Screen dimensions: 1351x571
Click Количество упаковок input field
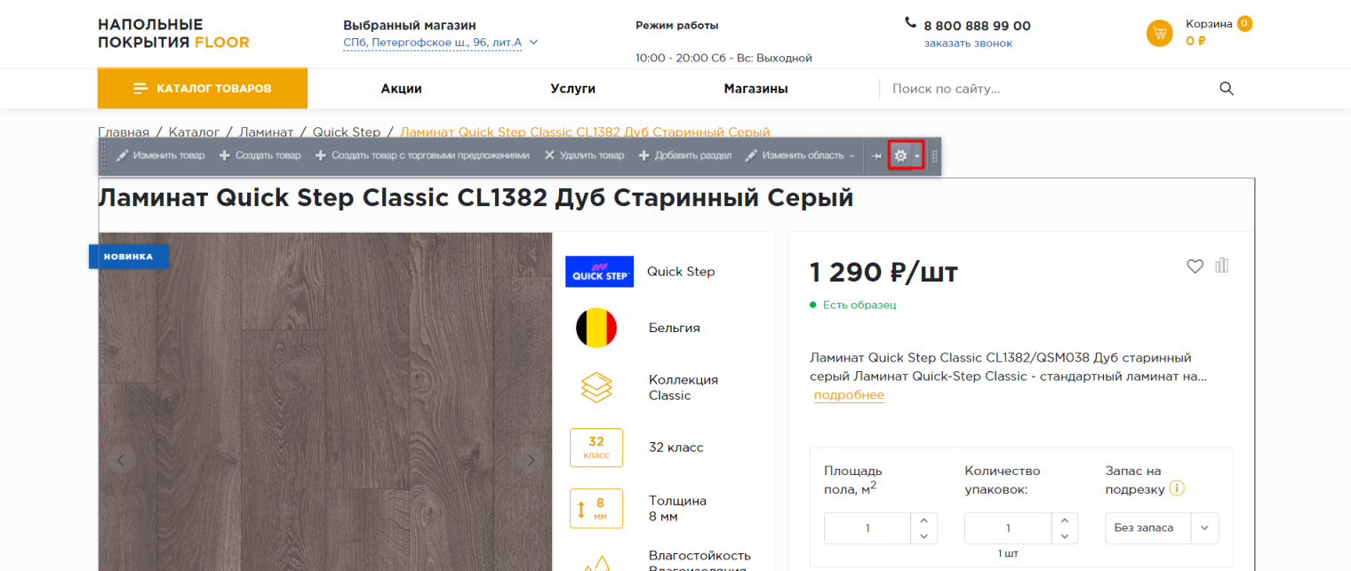point(1008,527)
